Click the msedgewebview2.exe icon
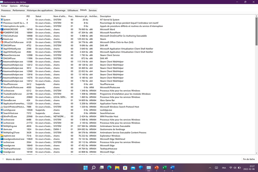The image size is (258, 172). [x=2, y=139]
